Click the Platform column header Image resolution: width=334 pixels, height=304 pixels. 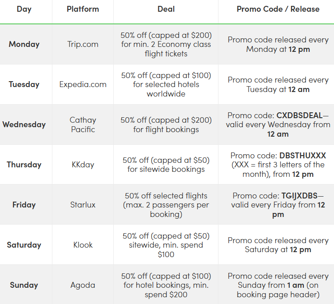[83, 9]
